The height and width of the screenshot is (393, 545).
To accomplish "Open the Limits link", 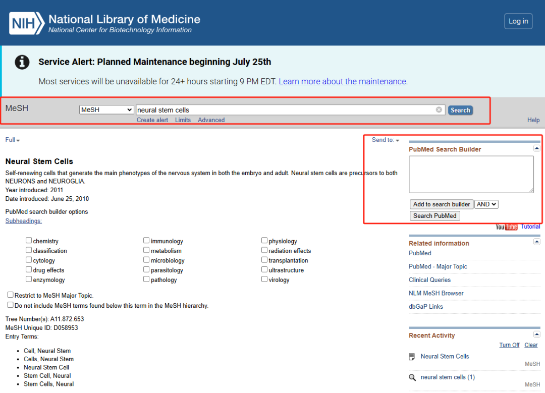I will tap(183, 120).
